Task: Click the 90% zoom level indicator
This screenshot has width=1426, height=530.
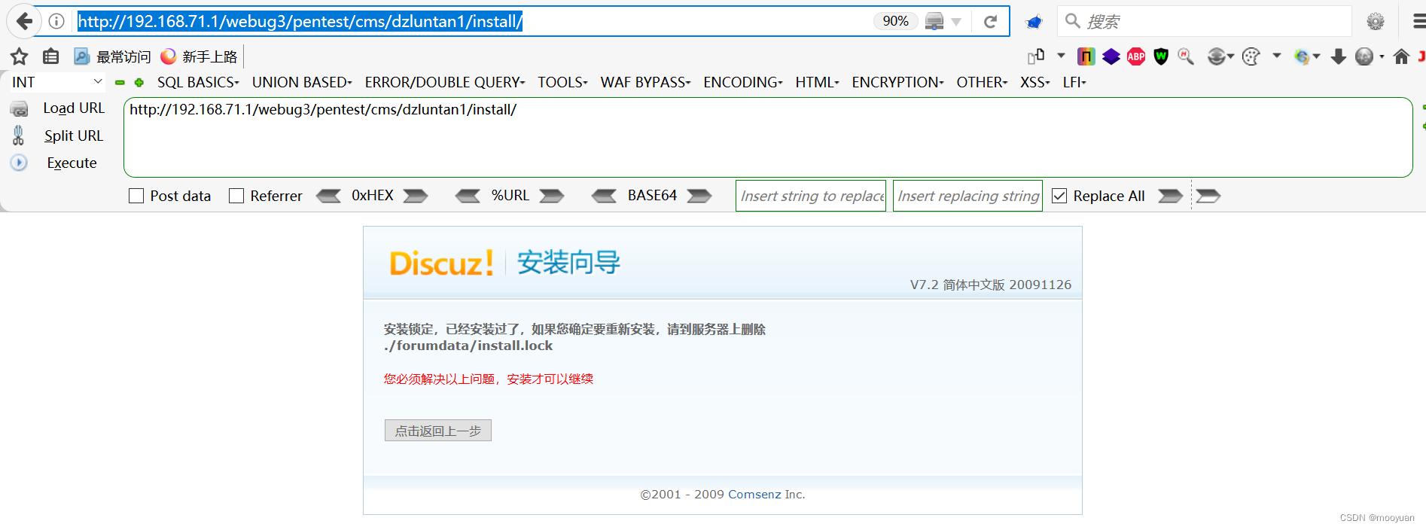Action: 895,21
